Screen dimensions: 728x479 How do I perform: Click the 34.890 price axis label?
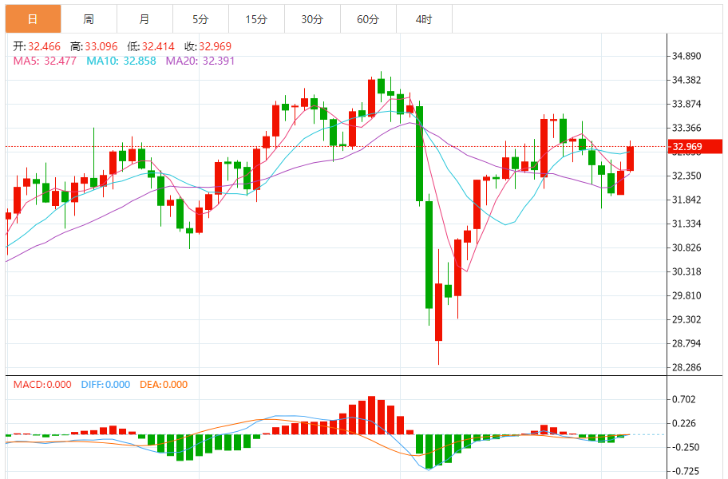tap(686, 56)
